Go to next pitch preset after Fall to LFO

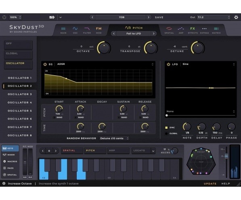(x=153, y=33)
